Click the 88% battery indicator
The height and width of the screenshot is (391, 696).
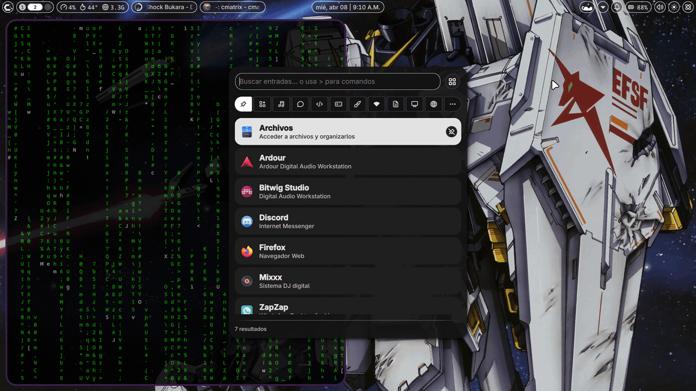click(637, 8)
